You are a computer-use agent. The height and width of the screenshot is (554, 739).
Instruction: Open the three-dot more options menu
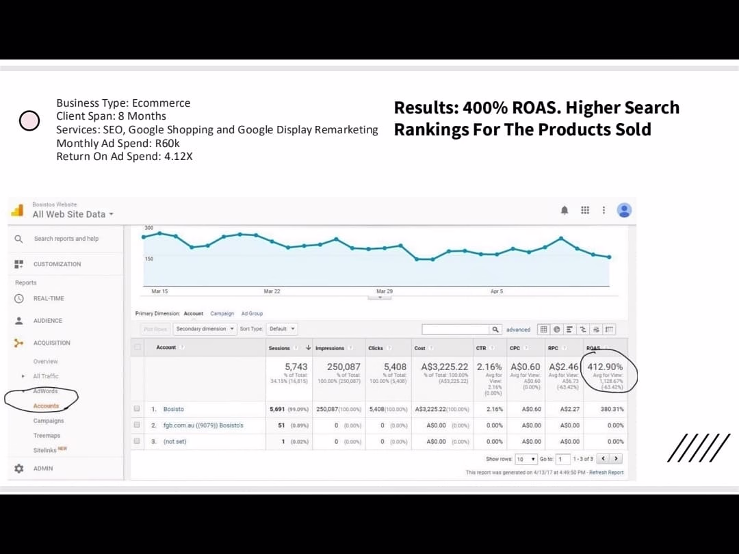pyautogui.click(x=604, y=210)
